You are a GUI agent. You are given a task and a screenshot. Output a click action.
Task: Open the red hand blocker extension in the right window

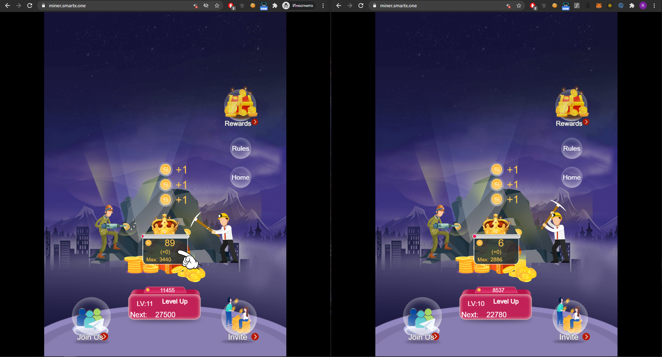533,6
